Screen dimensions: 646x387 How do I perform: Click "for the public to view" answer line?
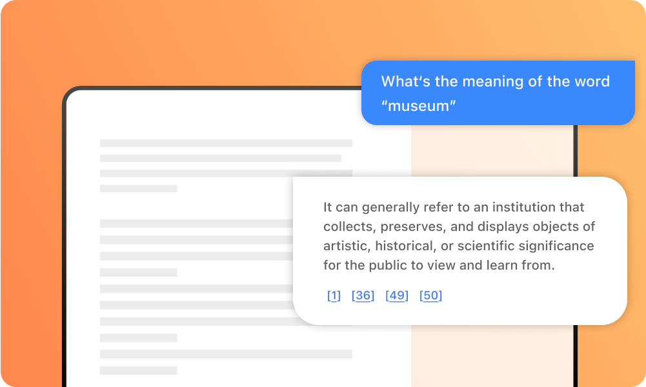tap(439, 265)
